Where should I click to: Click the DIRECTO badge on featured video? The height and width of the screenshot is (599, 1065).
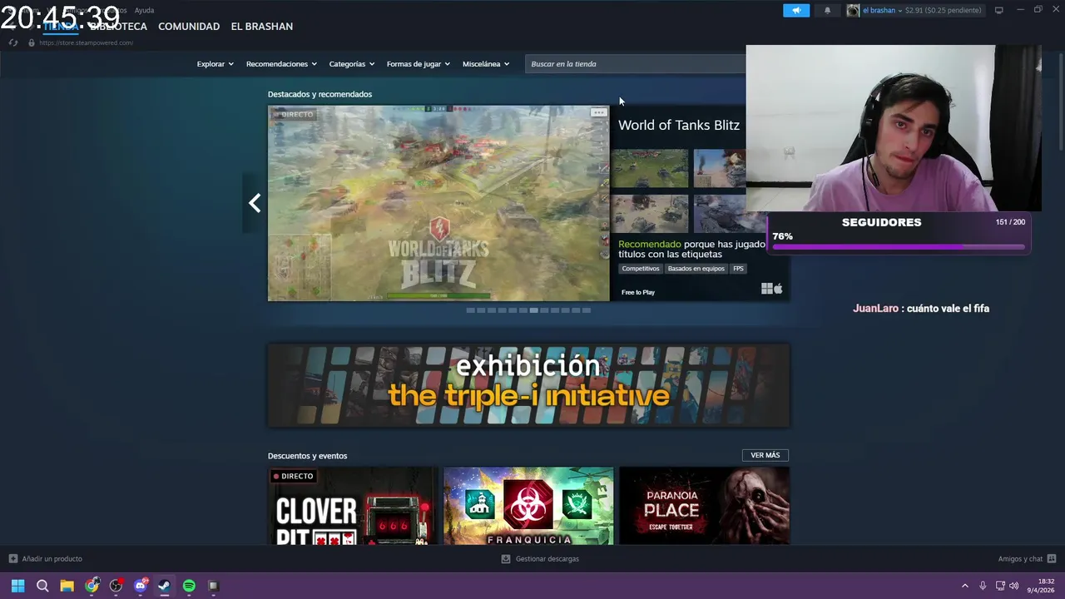click(x=293, y=114)
